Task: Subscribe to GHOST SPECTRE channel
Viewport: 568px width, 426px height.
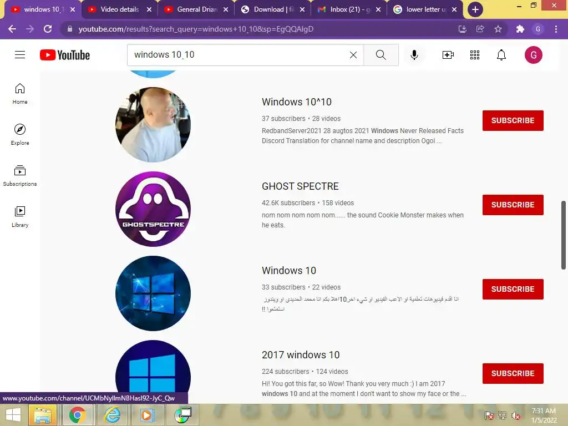Action: (513, 205)
